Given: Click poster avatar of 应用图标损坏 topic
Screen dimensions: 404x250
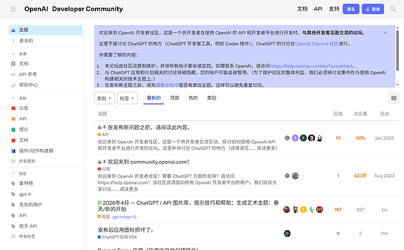Looking at the screenshot, I should pyautogui.click(x=287, y=234).
